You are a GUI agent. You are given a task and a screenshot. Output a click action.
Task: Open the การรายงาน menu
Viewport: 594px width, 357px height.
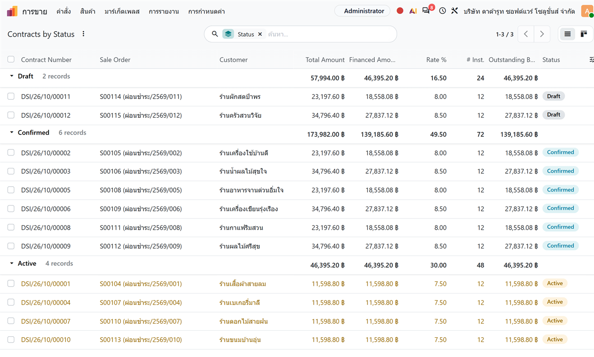(164, 11)
